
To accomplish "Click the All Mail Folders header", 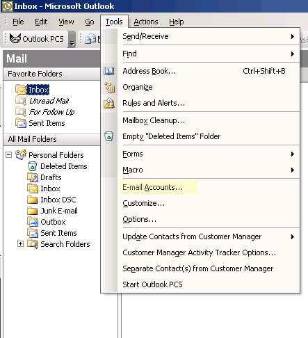I will pos(51,139).
